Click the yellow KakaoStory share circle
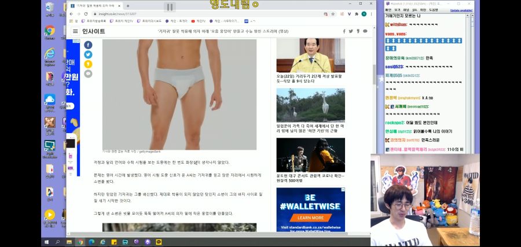Screen dimensions: 521x247 coord(88,64)
